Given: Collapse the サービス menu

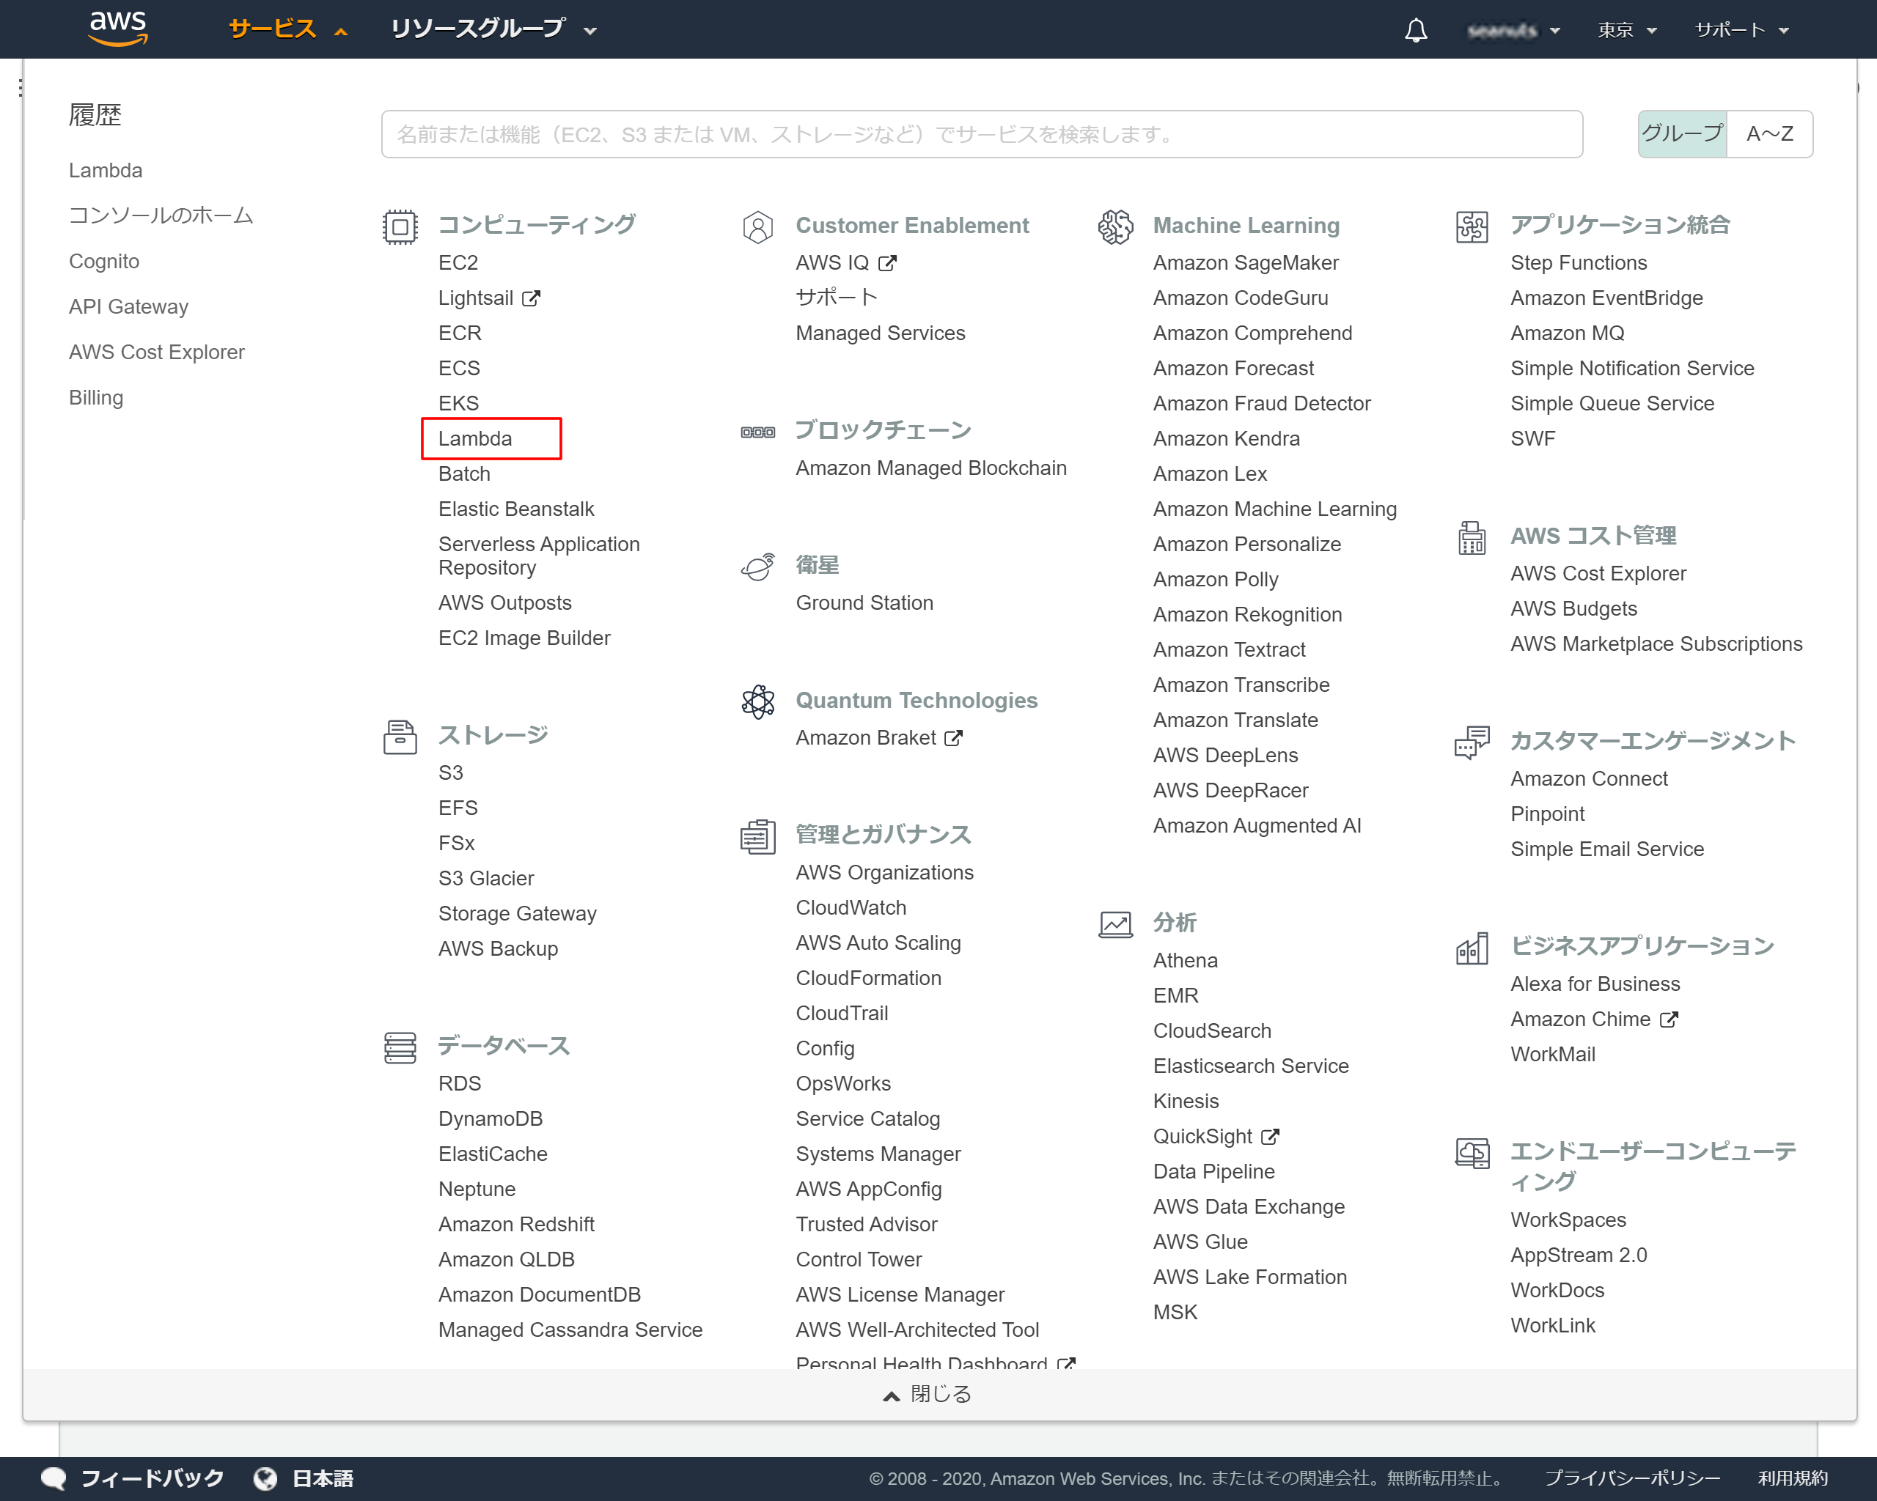Looking at the screenshot, I should (x=287, y=29).
